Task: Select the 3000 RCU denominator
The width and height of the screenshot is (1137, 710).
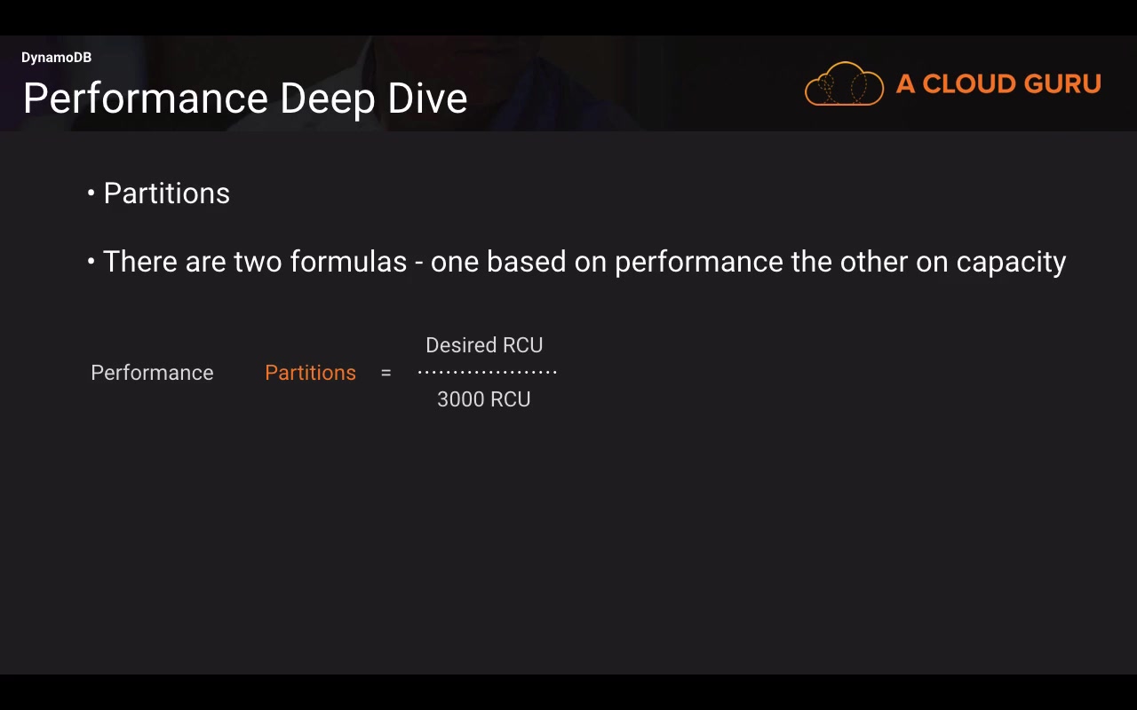Action: (x=484, y=399)
